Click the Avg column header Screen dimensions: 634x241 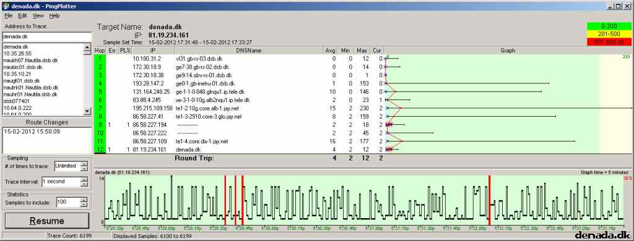[331, 51]
